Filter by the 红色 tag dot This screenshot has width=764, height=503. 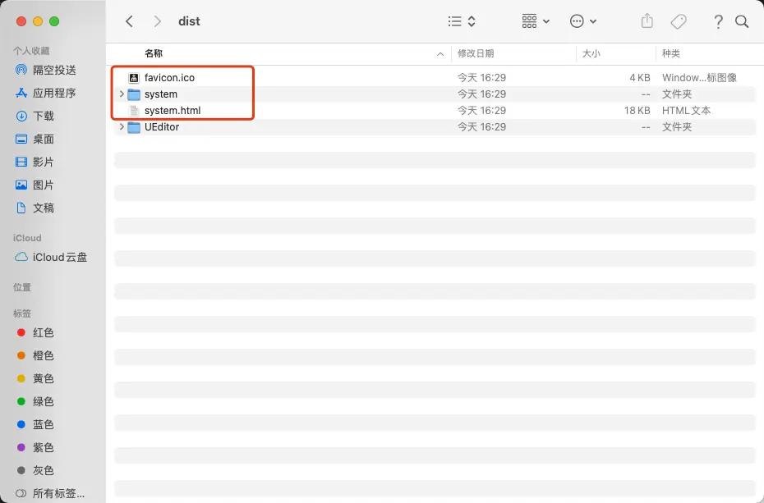click(21, 333)
